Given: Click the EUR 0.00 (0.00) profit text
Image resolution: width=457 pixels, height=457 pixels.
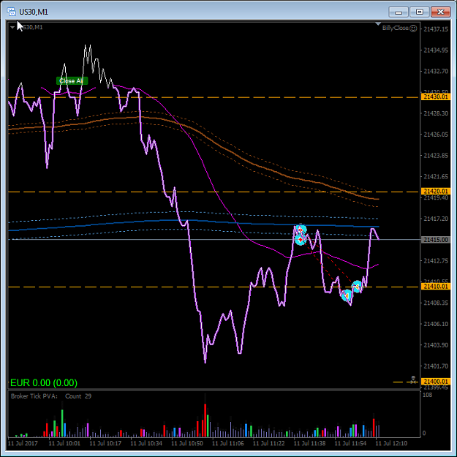Looking at the screenshot, I should (44, 382).
